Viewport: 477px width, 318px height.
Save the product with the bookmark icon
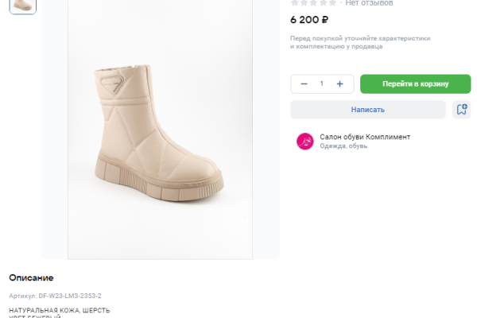tap(461, 110)
